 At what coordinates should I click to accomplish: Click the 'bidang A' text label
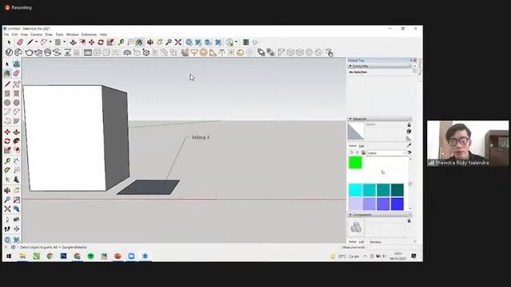(x=200, y=137)
